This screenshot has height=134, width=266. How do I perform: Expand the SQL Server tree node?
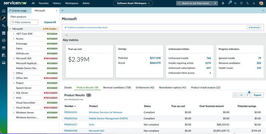tap(14, 93)
